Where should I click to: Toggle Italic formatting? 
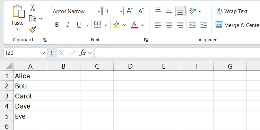click(x=68, y=25)
